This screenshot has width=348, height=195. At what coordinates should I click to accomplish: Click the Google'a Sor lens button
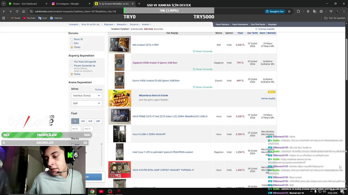[275, 11]
